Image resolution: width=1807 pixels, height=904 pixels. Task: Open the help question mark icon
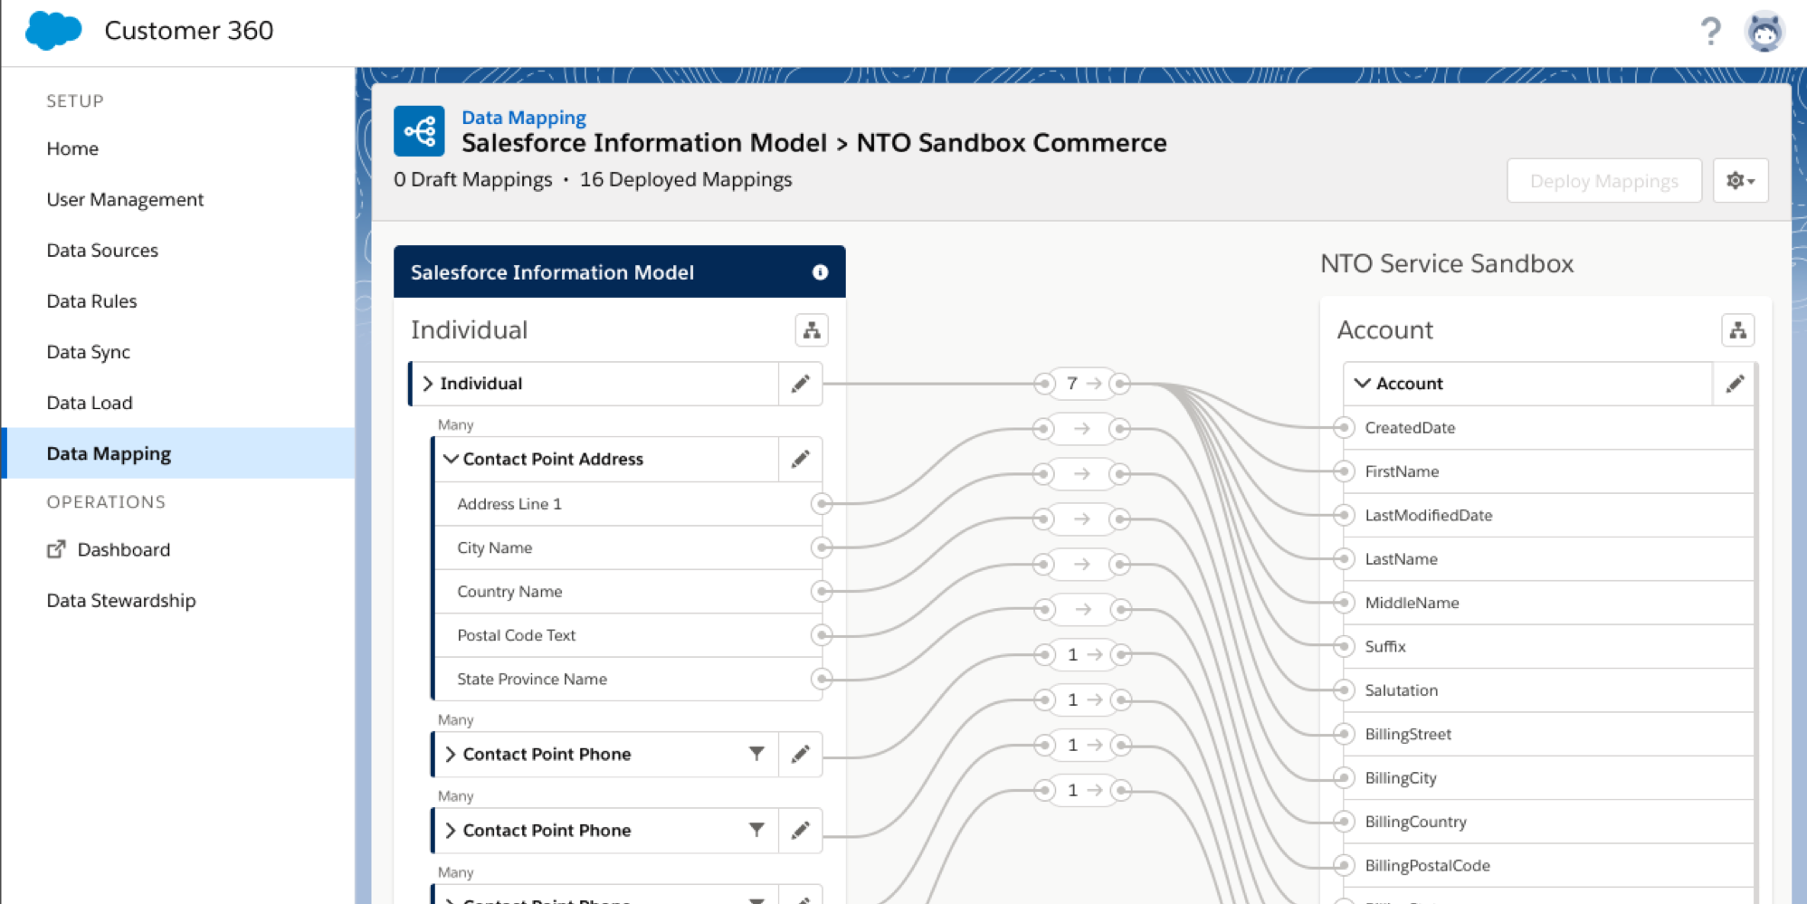(1709, 32)
